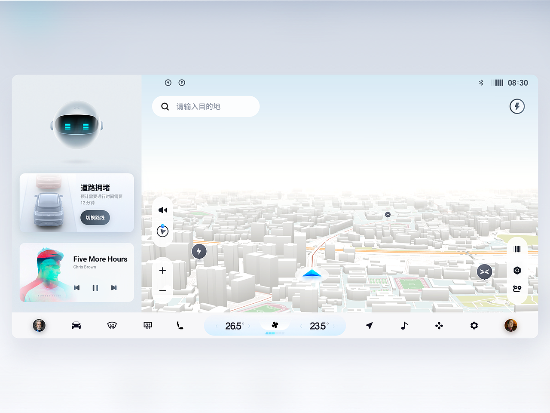Open the vehicle controls car icon
550x413 pixels.
76,326
